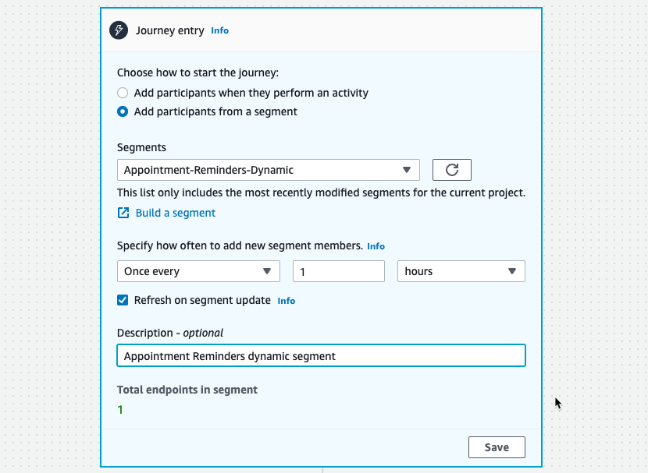Click Info beside Refresh on segment update
This screenshot has height=473, width=648.
286,300
